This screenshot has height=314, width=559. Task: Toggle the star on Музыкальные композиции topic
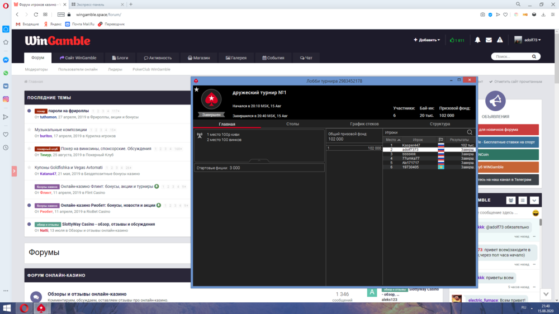point(29,130)
